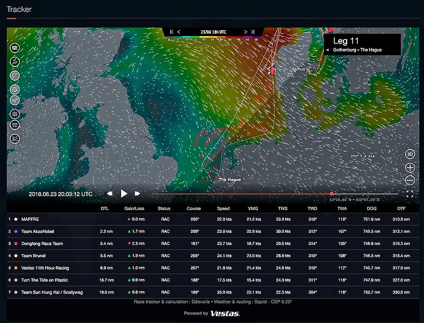This screenshot has height=323, width=424.
Task: Click Team Brunel yellow color dot
Action: point(16,256)
